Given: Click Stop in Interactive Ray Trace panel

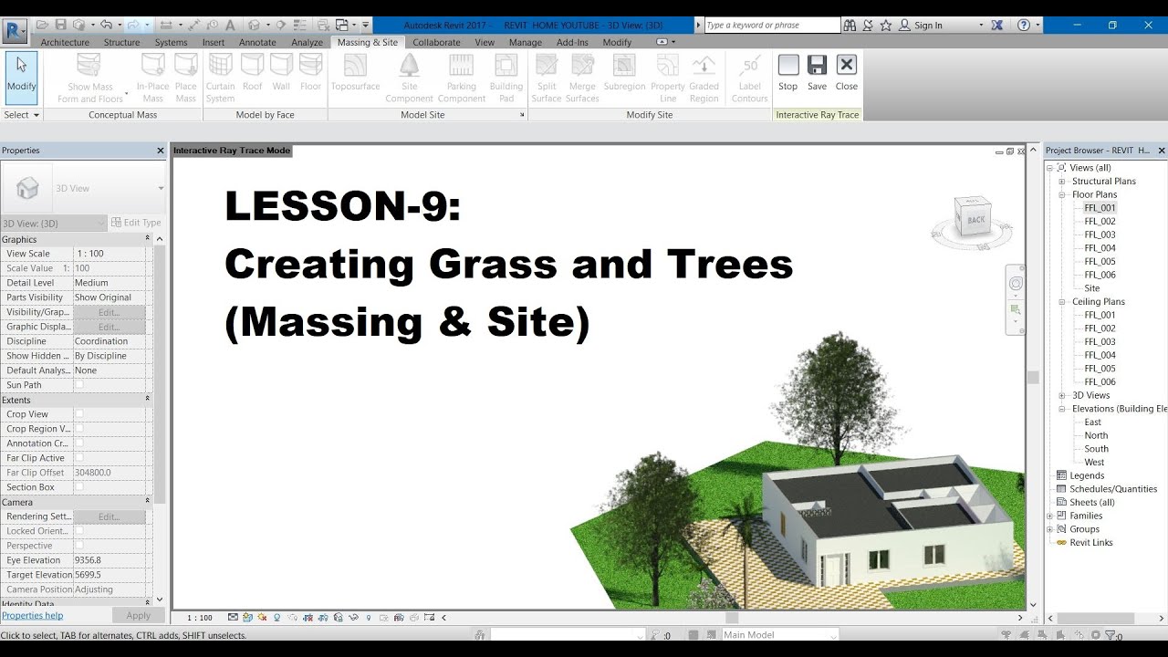Looking at the screenshot, I should coord(787,73).
